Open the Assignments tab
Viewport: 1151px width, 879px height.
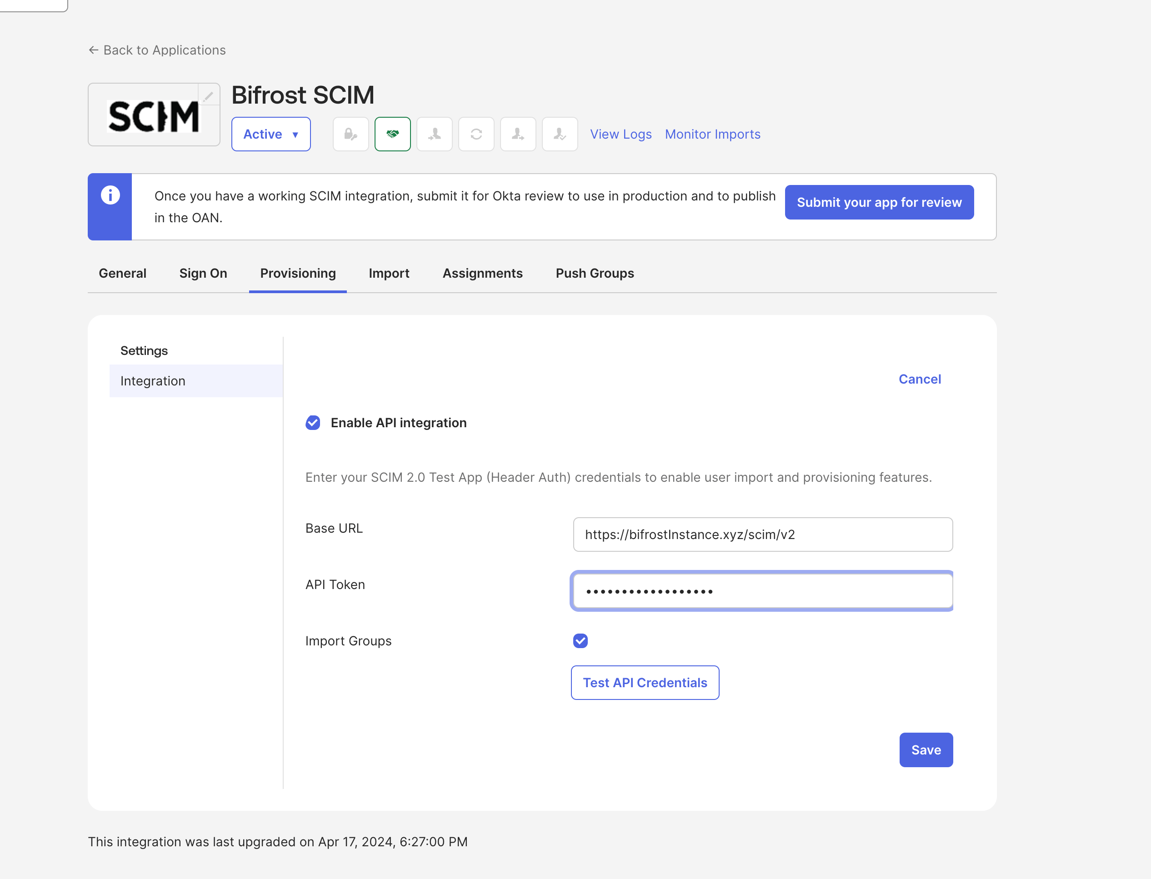point(482,273)
